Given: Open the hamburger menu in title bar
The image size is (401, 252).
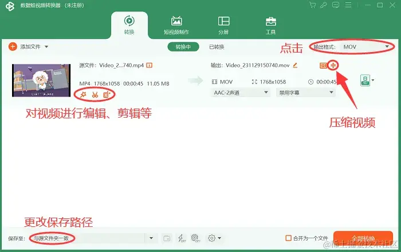Looking at the screenshot, I should point(348,5).
